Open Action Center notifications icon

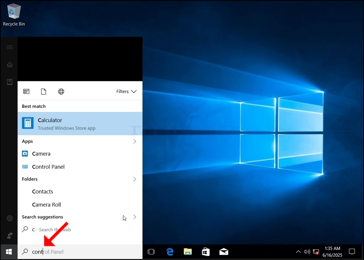click(x=352, y=251)
